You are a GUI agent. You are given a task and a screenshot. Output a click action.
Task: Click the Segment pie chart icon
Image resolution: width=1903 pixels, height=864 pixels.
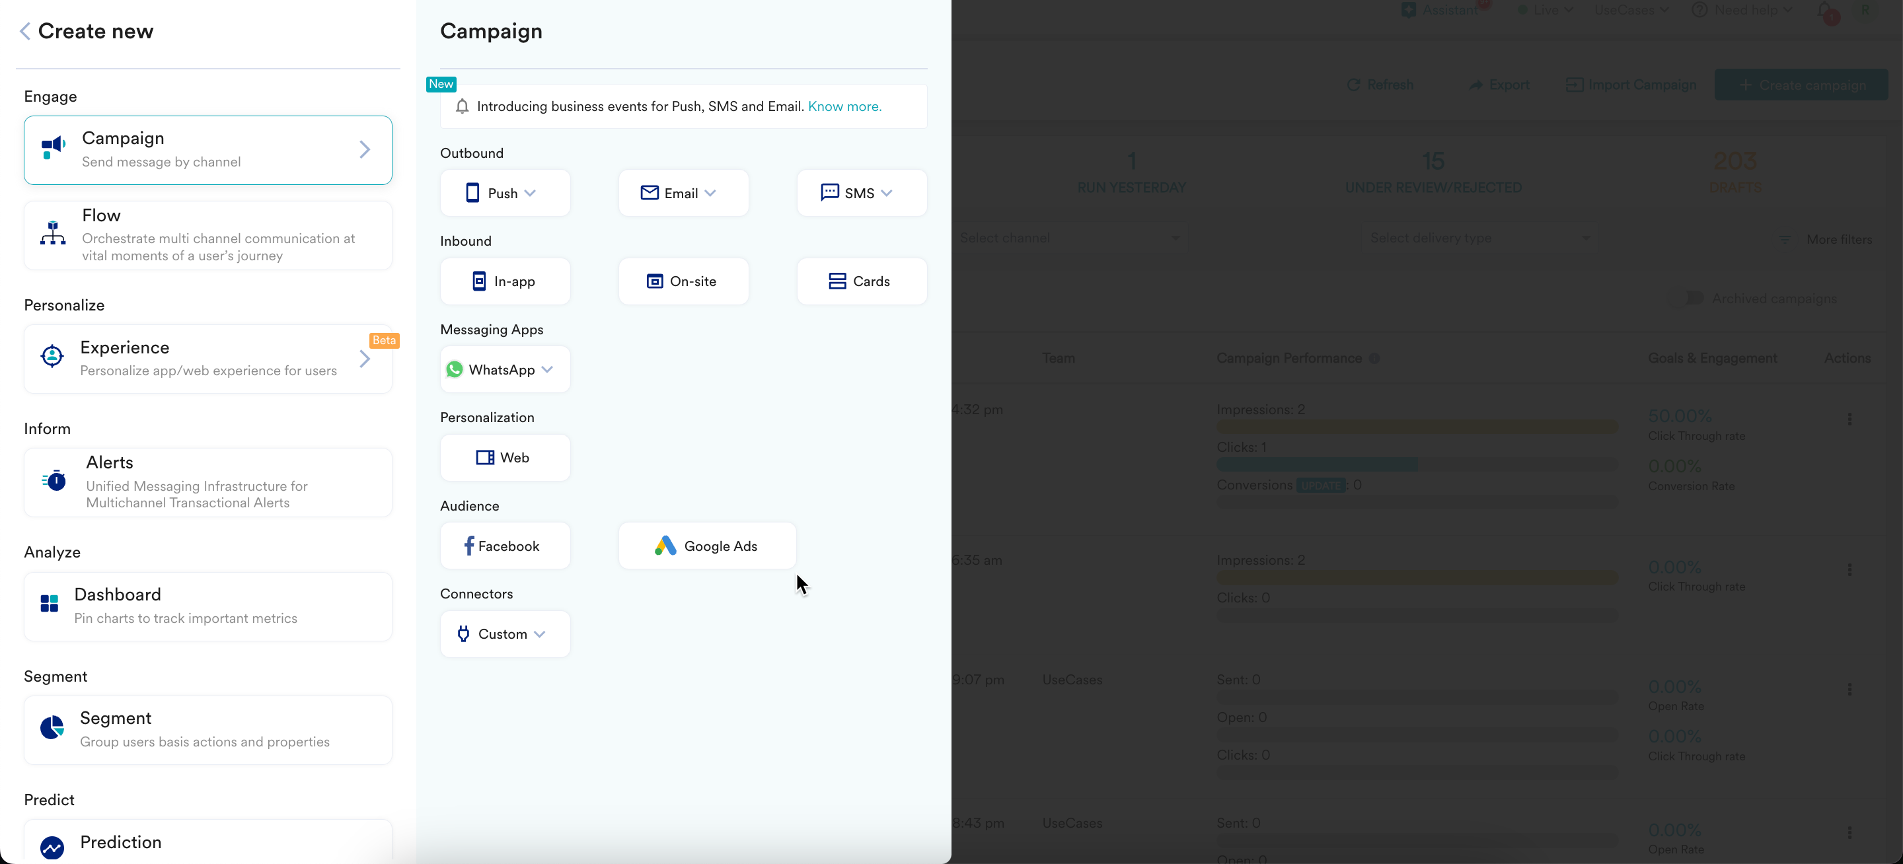[x=52, y=727]
